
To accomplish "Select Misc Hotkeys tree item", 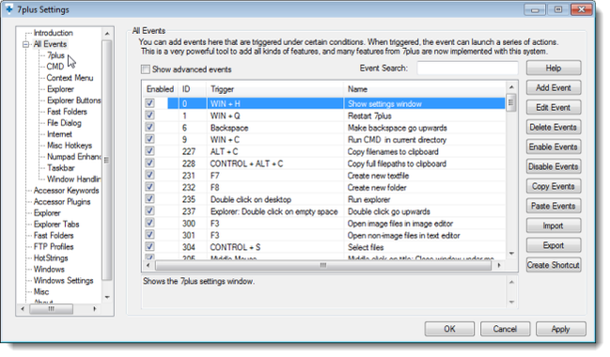I will point(70,146).
